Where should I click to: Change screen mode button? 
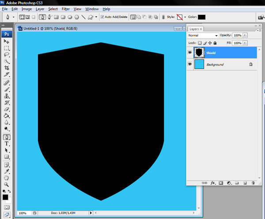pyautogui.click(x=7, y=215)
